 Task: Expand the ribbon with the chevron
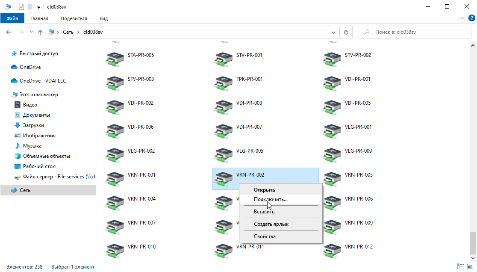pyautogui.click(x=462, y=18)
